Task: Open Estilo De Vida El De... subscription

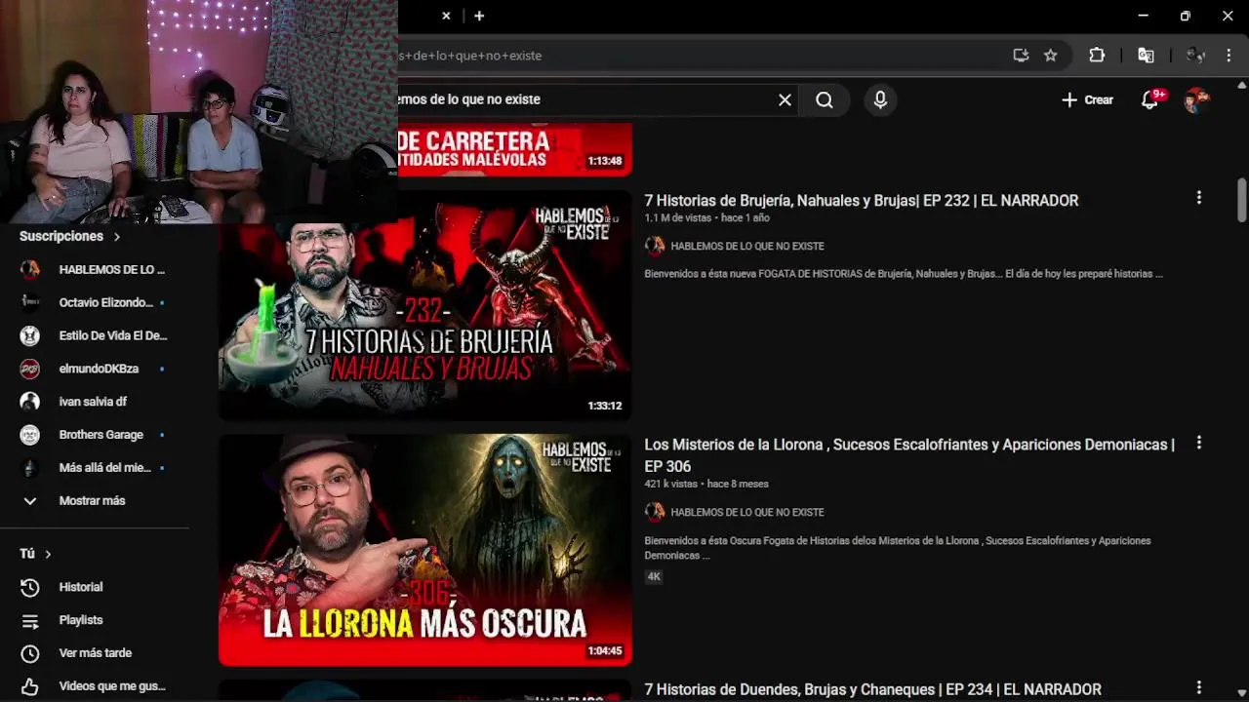Action: (95, 335)
